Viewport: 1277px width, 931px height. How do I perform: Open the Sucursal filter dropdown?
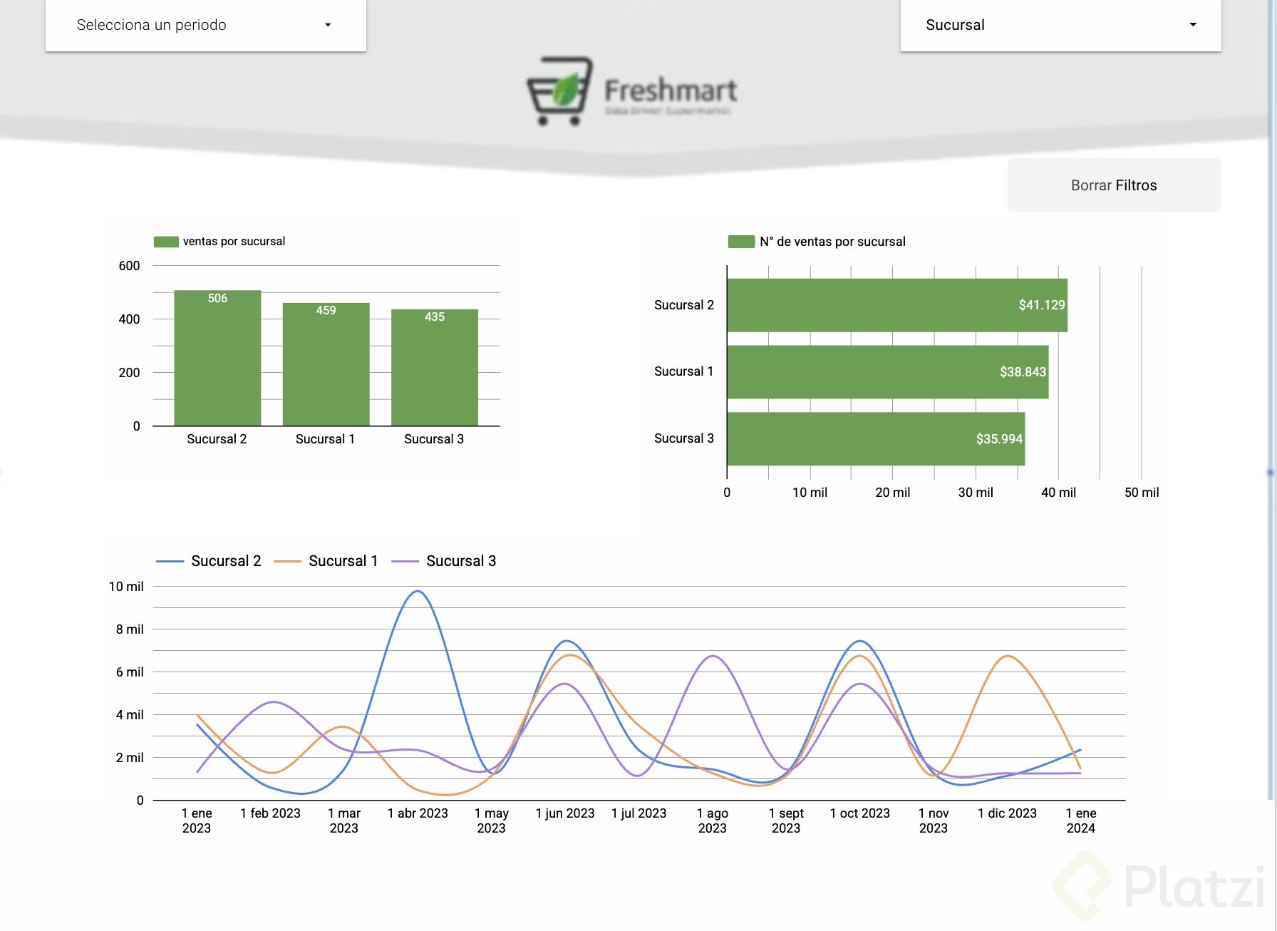coord(1060,25)
